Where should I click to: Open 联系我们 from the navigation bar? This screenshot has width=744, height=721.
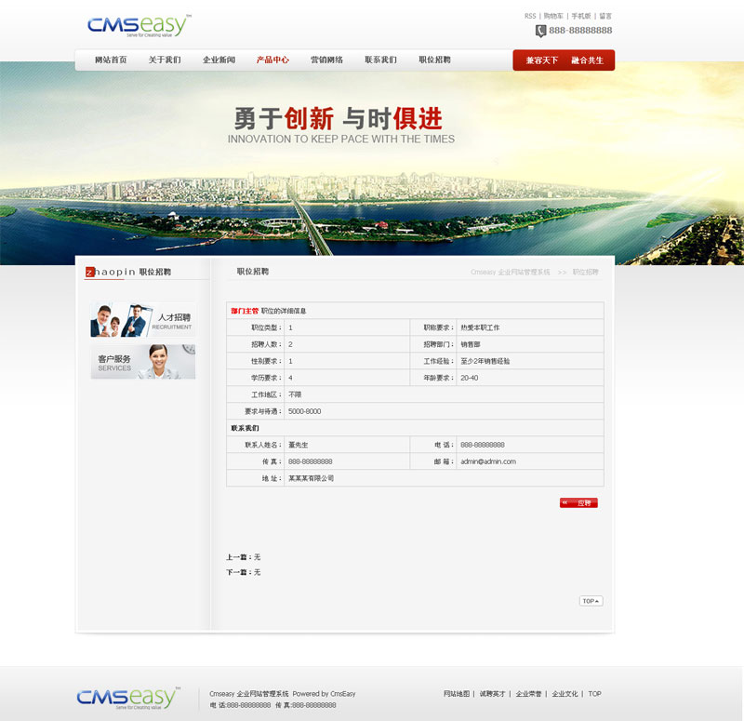pyautogui.click(x=380, y=60)
